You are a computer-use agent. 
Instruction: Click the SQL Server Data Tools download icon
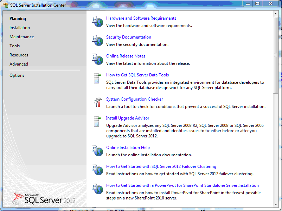pyautogui.click(x=97, y=78)
